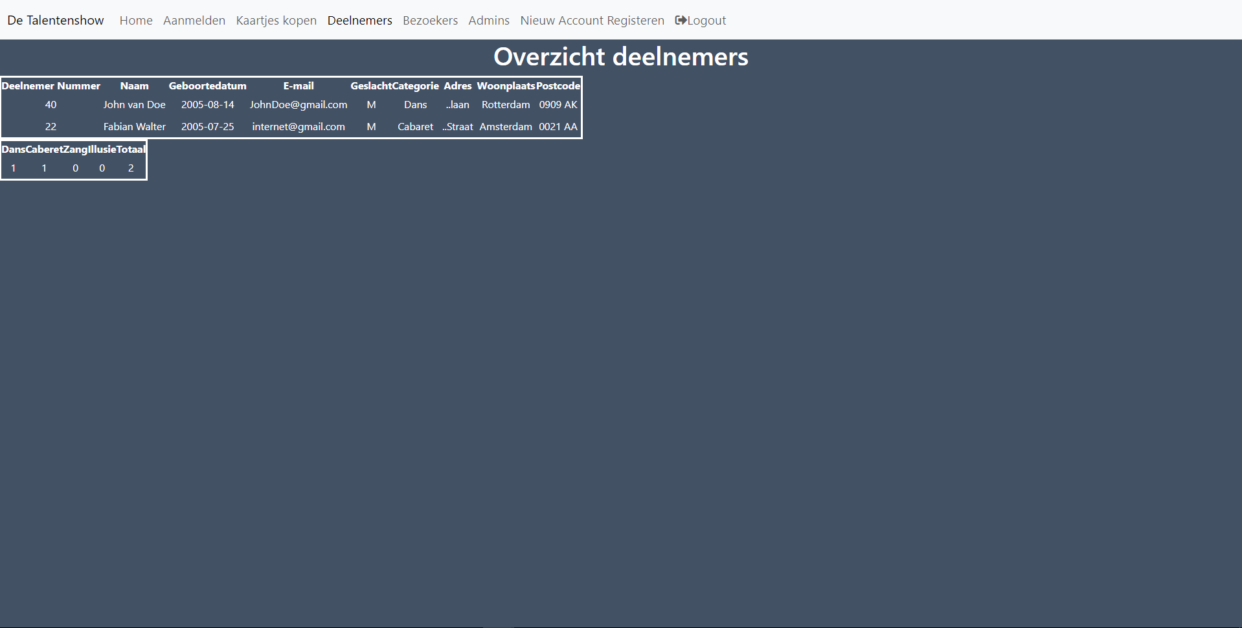
Task: Click postcode 0909 AK cell
Action: (558, 105)
